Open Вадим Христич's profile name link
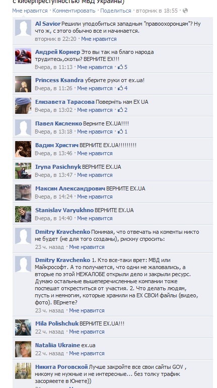Screen dimensions: 217x388 (x=57, y=145)
